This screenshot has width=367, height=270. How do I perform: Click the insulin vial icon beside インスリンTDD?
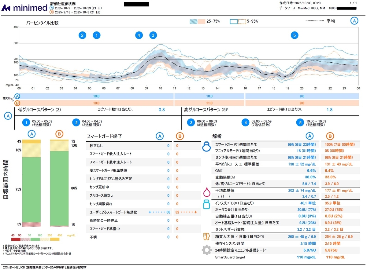[207, 204]
